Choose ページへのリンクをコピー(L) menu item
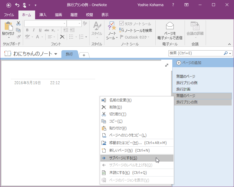Image resolution: width=234 pixels, height=187 pixels. pyautogui.click(x=137, y=135)
